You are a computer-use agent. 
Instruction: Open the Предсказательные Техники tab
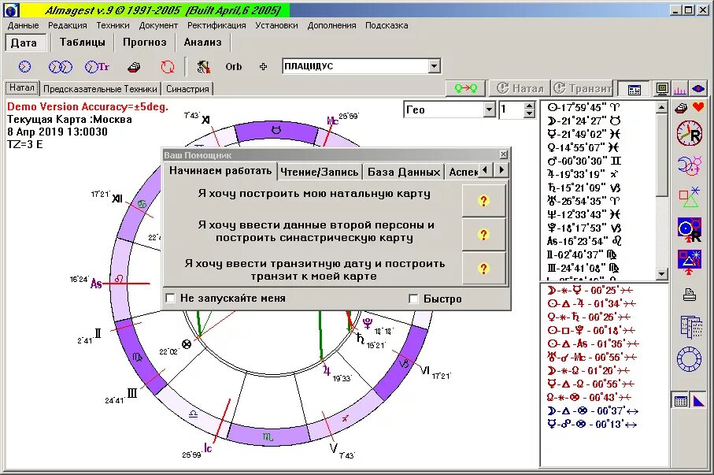(x=100, y=89)
